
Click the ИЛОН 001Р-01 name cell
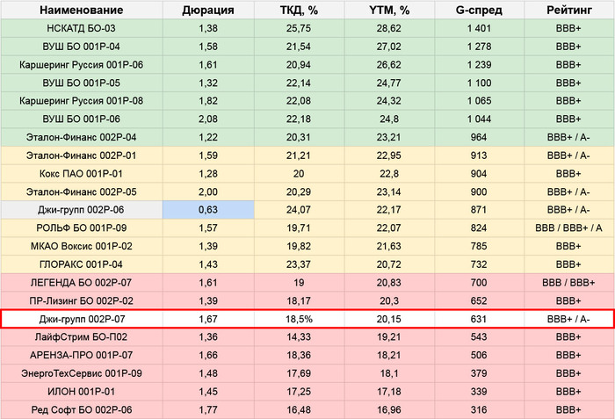(82, 392)
